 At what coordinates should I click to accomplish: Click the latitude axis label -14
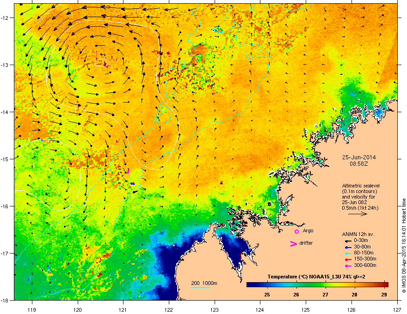pos(5,112)
